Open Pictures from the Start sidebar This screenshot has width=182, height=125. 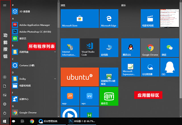pos(5,95)
